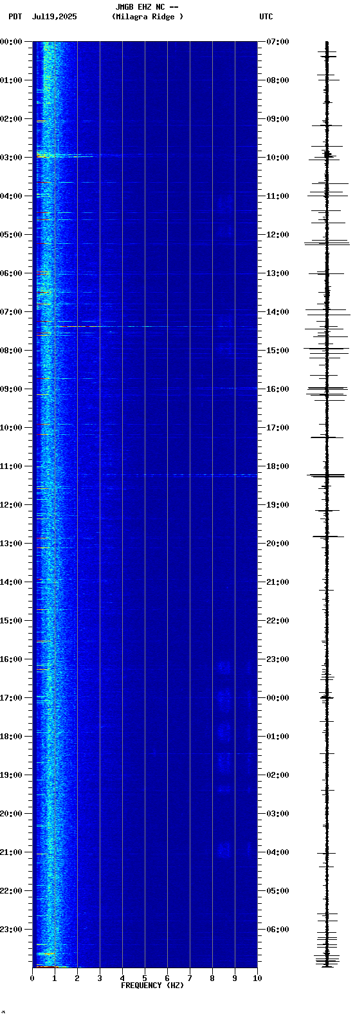Click the station title JMGB EHZ NC --

click(x=147, y=7)
